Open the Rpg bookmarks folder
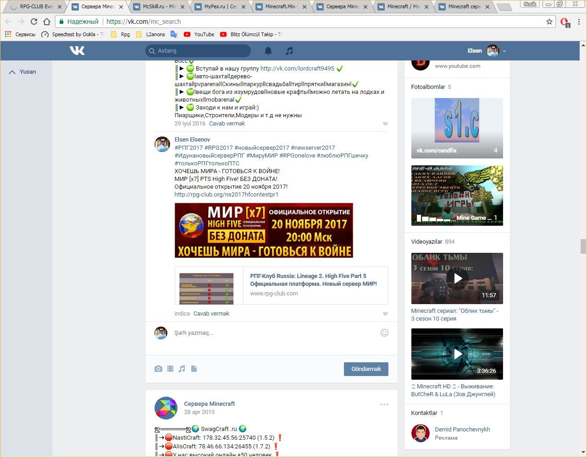This screenshot has width=587, height=458. pyautogui.click(x=121, y=34)
